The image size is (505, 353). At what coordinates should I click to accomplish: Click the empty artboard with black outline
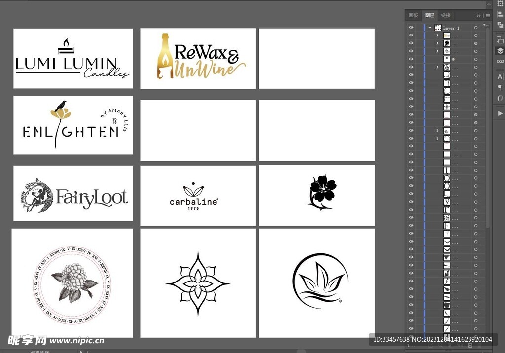pos(317,58)
